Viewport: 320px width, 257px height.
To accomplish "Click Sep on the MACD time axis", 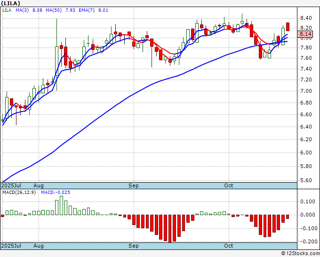I will click(134, 246).
